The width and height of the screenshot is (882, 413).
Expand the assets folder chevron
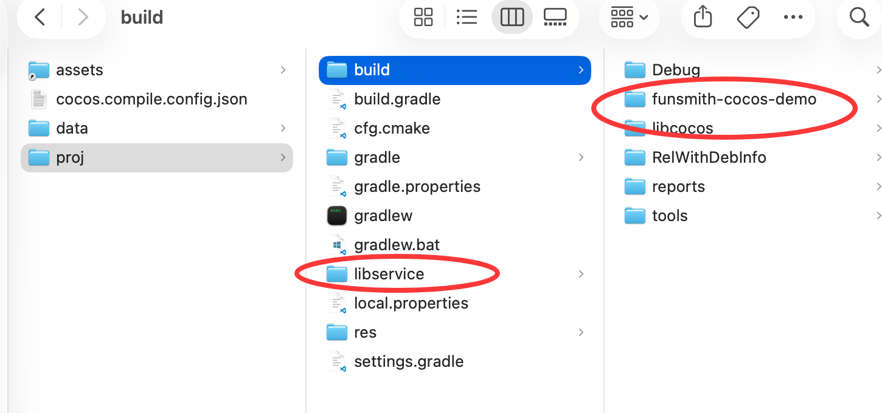pyautogui.click(x=283, y=70)
